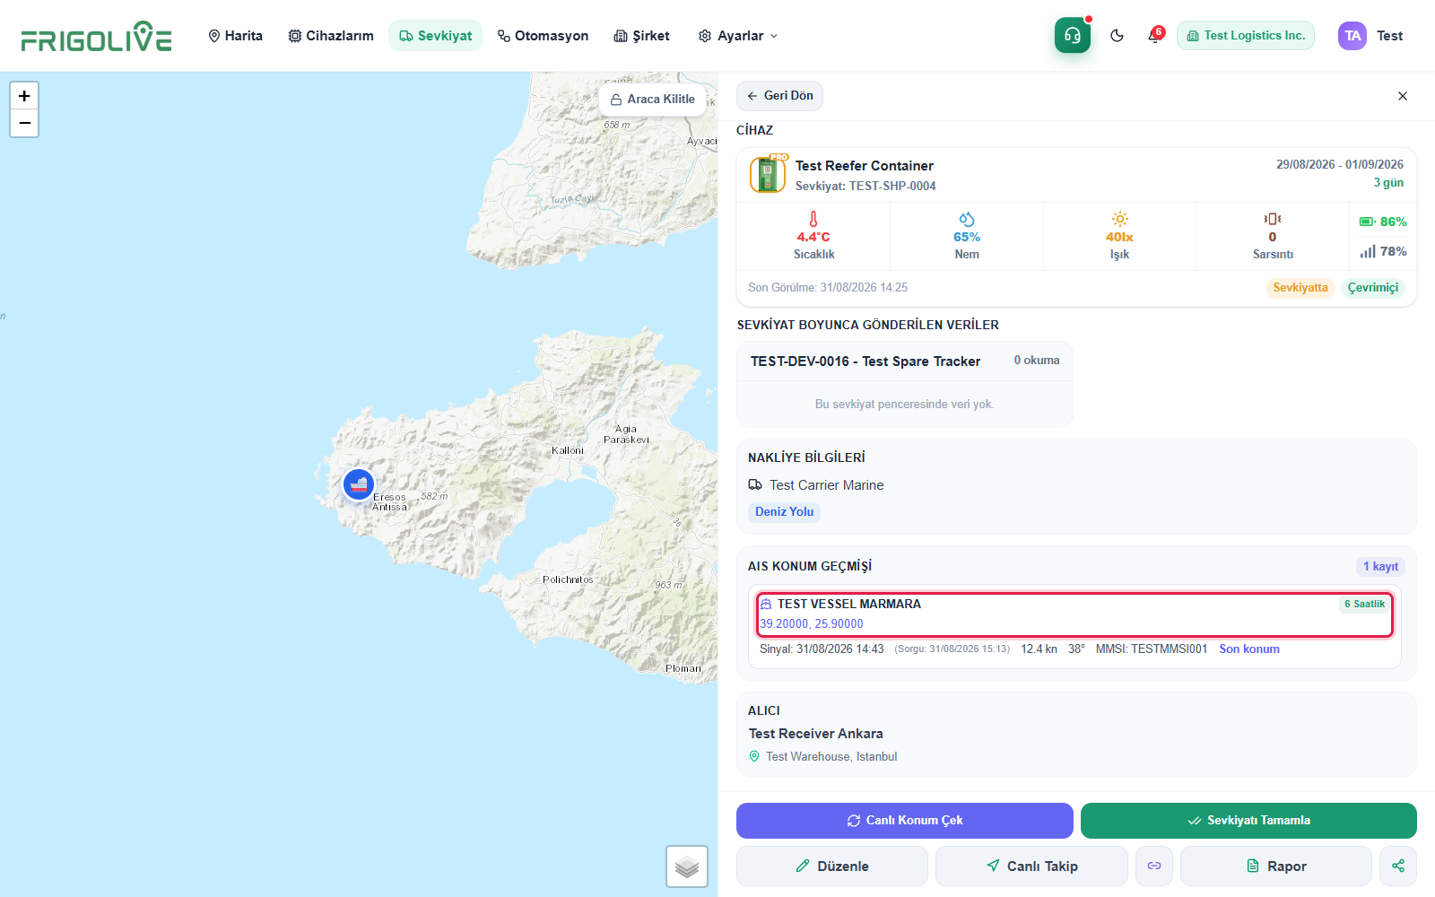The width and height of the screenshot is (1435, 897).
Task: Click the Çevrimiçi status badge
Action: pyautogui.click(x=1373, y=288)
